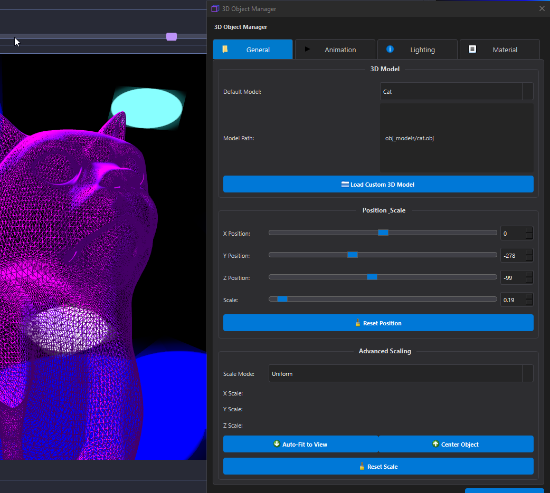This screenshot has height=493, width=550.
Task: Click the 3D Object Manager title bar icon
Action: pyautogui.click(x=215, y=8)
